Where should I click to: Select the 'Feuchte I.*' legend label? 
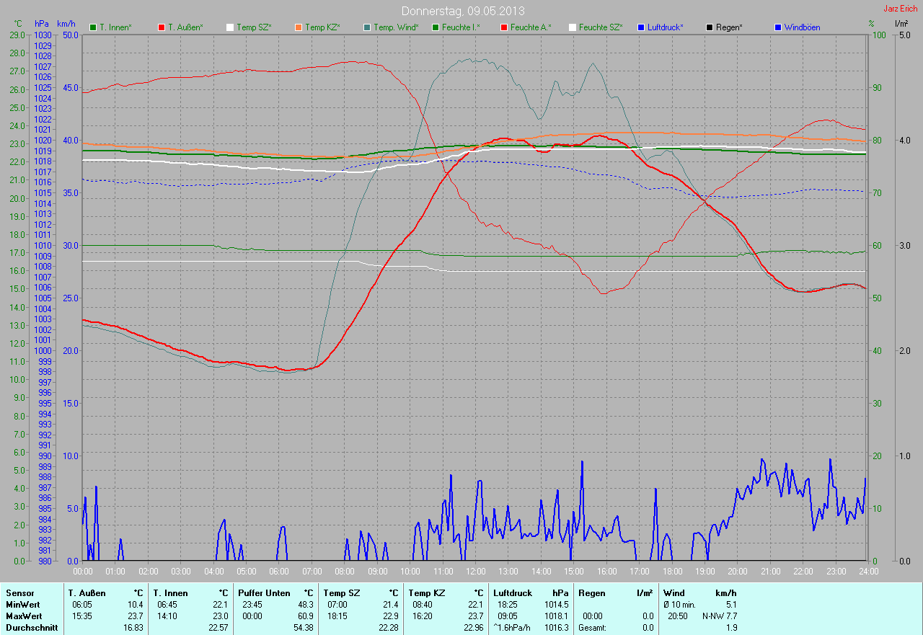461,27
